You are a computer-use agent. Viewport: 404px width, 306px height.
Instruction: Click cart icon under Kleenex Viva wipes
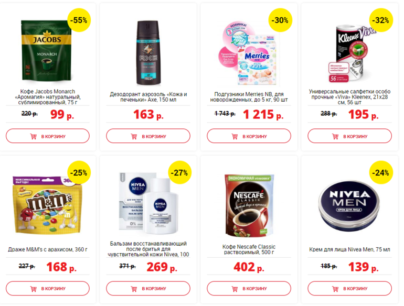coord(335,136)
